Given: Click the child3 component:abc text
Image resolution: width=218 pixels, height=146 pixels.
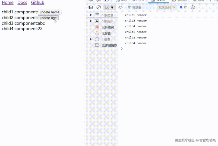Looking at the screenshot, I should pos(23,23).
